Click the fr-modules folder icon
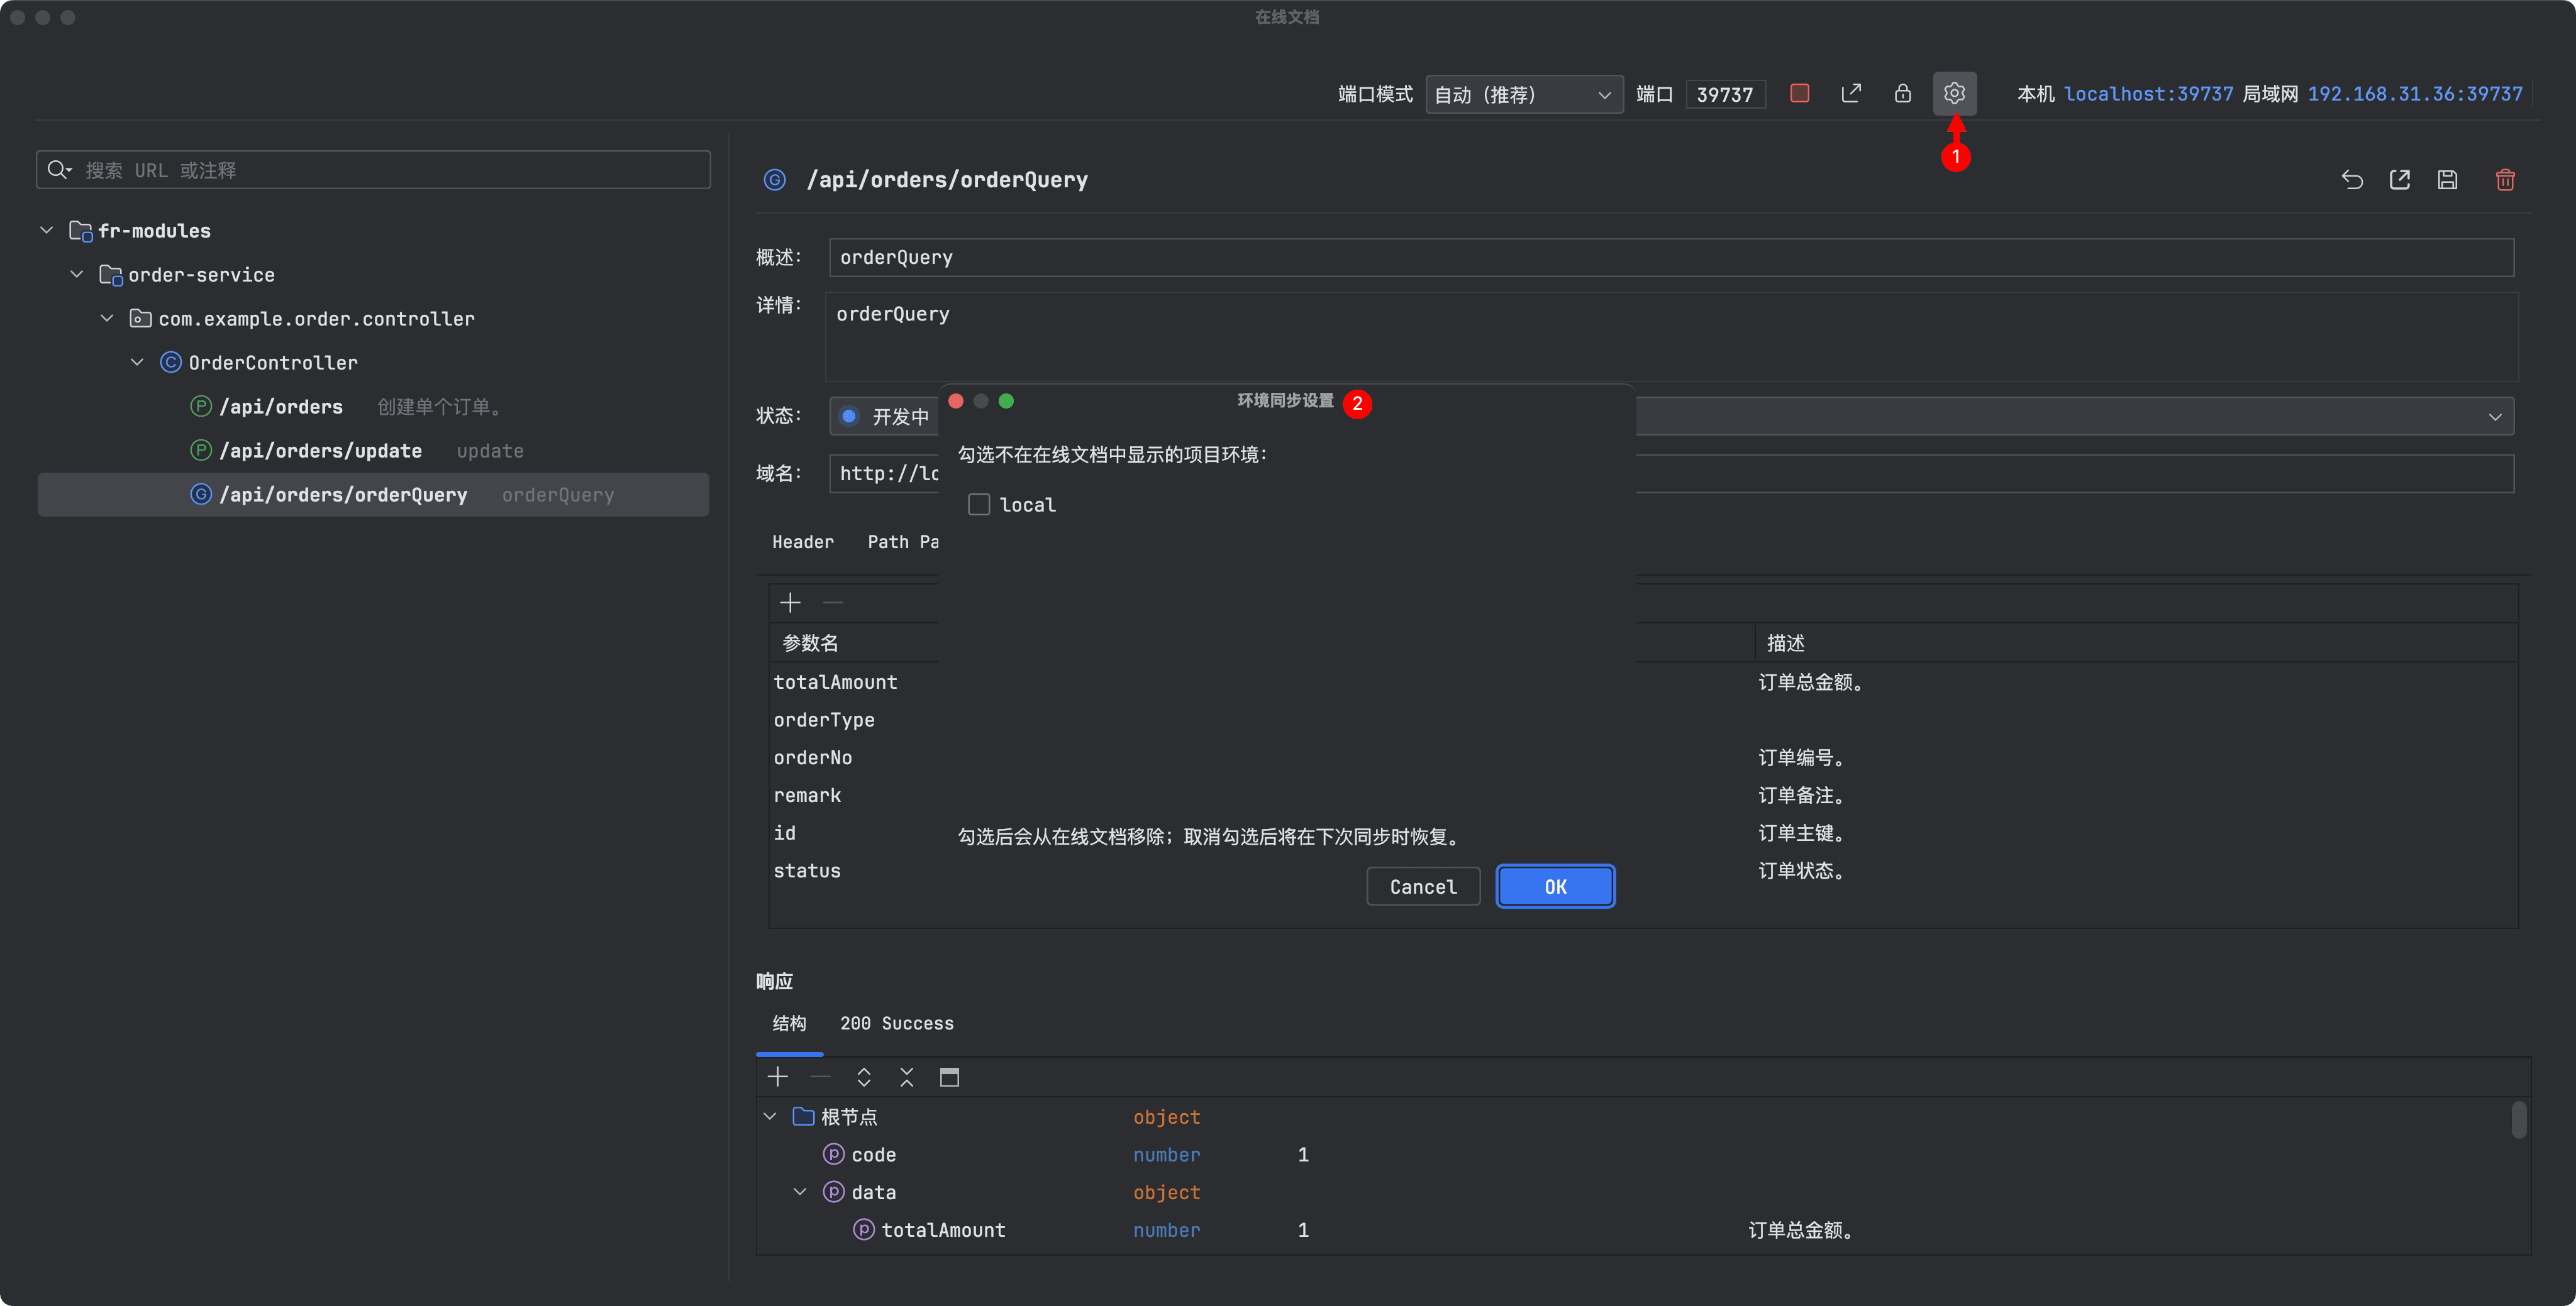This screenshot has width=2576, height=1306. (80, 231)
